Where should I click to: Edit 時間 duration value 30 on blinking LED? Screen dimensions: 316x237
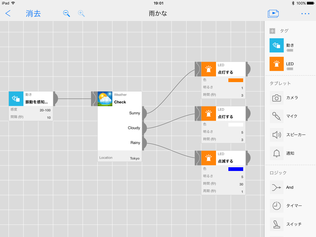(241, 184)
